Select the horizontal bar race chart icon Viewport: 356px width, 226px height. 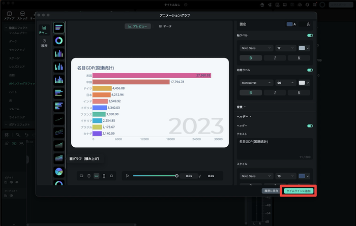coord(59,27)
